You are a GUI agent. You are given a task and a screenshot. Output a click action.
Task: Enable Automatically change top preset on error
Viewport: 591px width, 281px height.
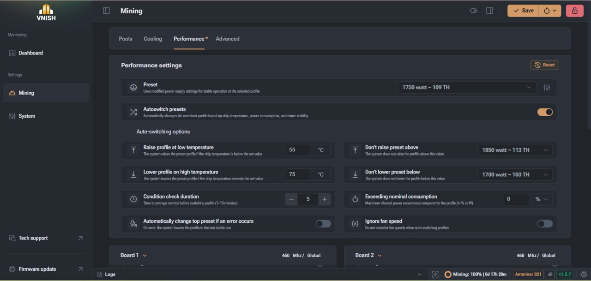[x=323, y=224]
